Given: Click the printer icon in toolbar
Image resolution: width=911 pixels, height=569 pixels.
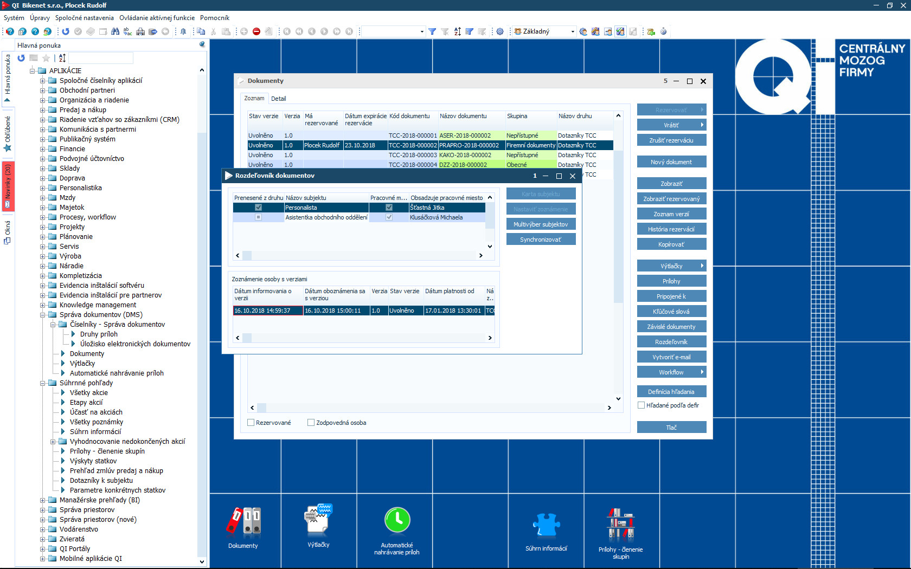Looking at the screenshot, I should point(140,31).
